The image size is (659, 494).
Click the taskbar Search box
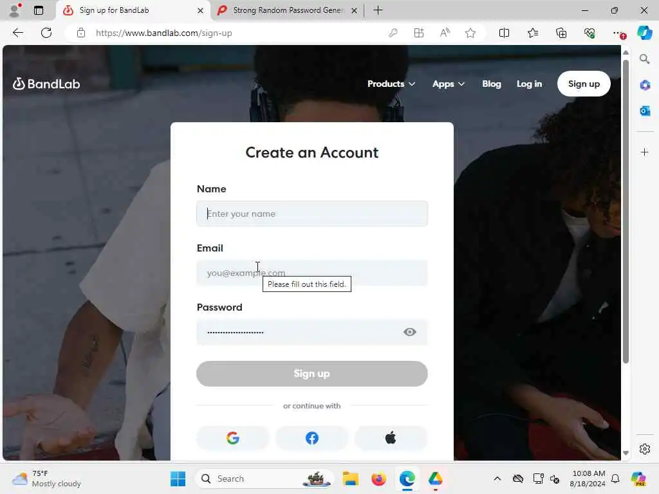[265, 479]
